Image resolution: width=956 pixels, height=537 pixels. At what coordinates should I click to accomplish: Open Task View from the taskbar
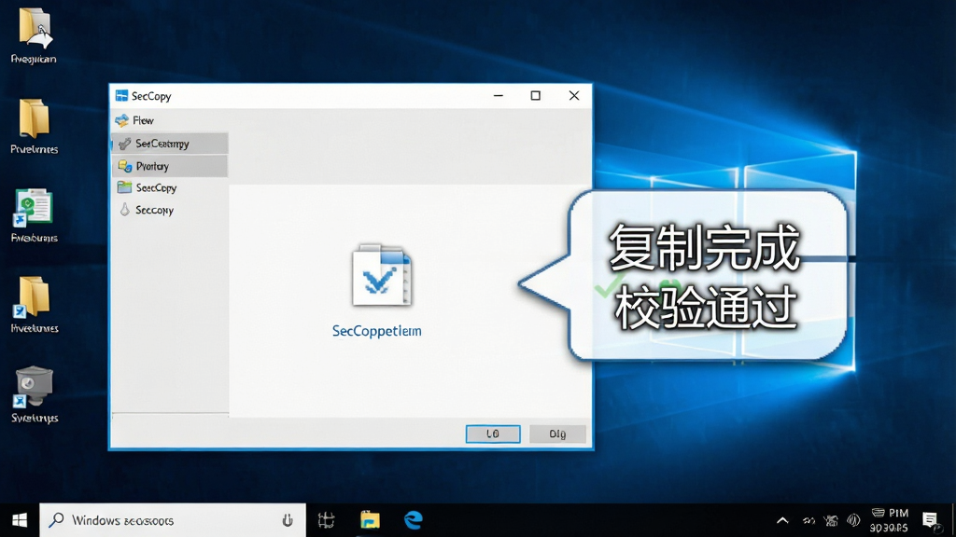coord(326,520)
